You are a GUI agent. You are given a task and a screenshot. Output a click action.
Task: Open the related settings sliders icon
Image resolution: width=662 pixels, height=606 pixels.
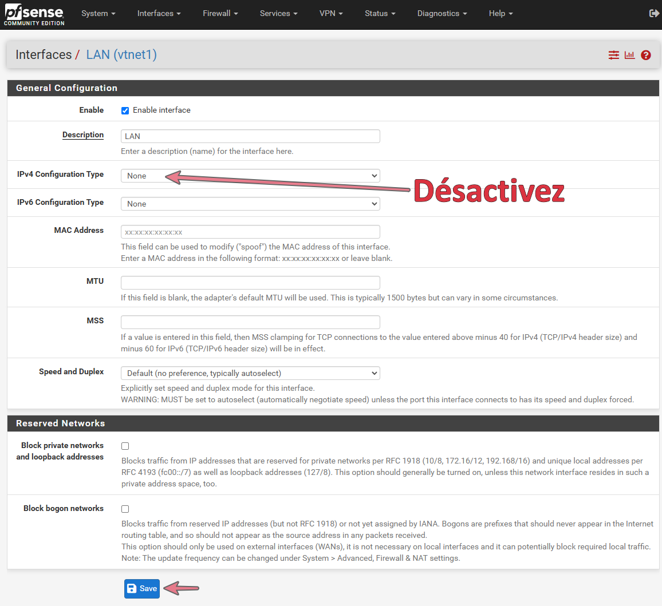614,55
